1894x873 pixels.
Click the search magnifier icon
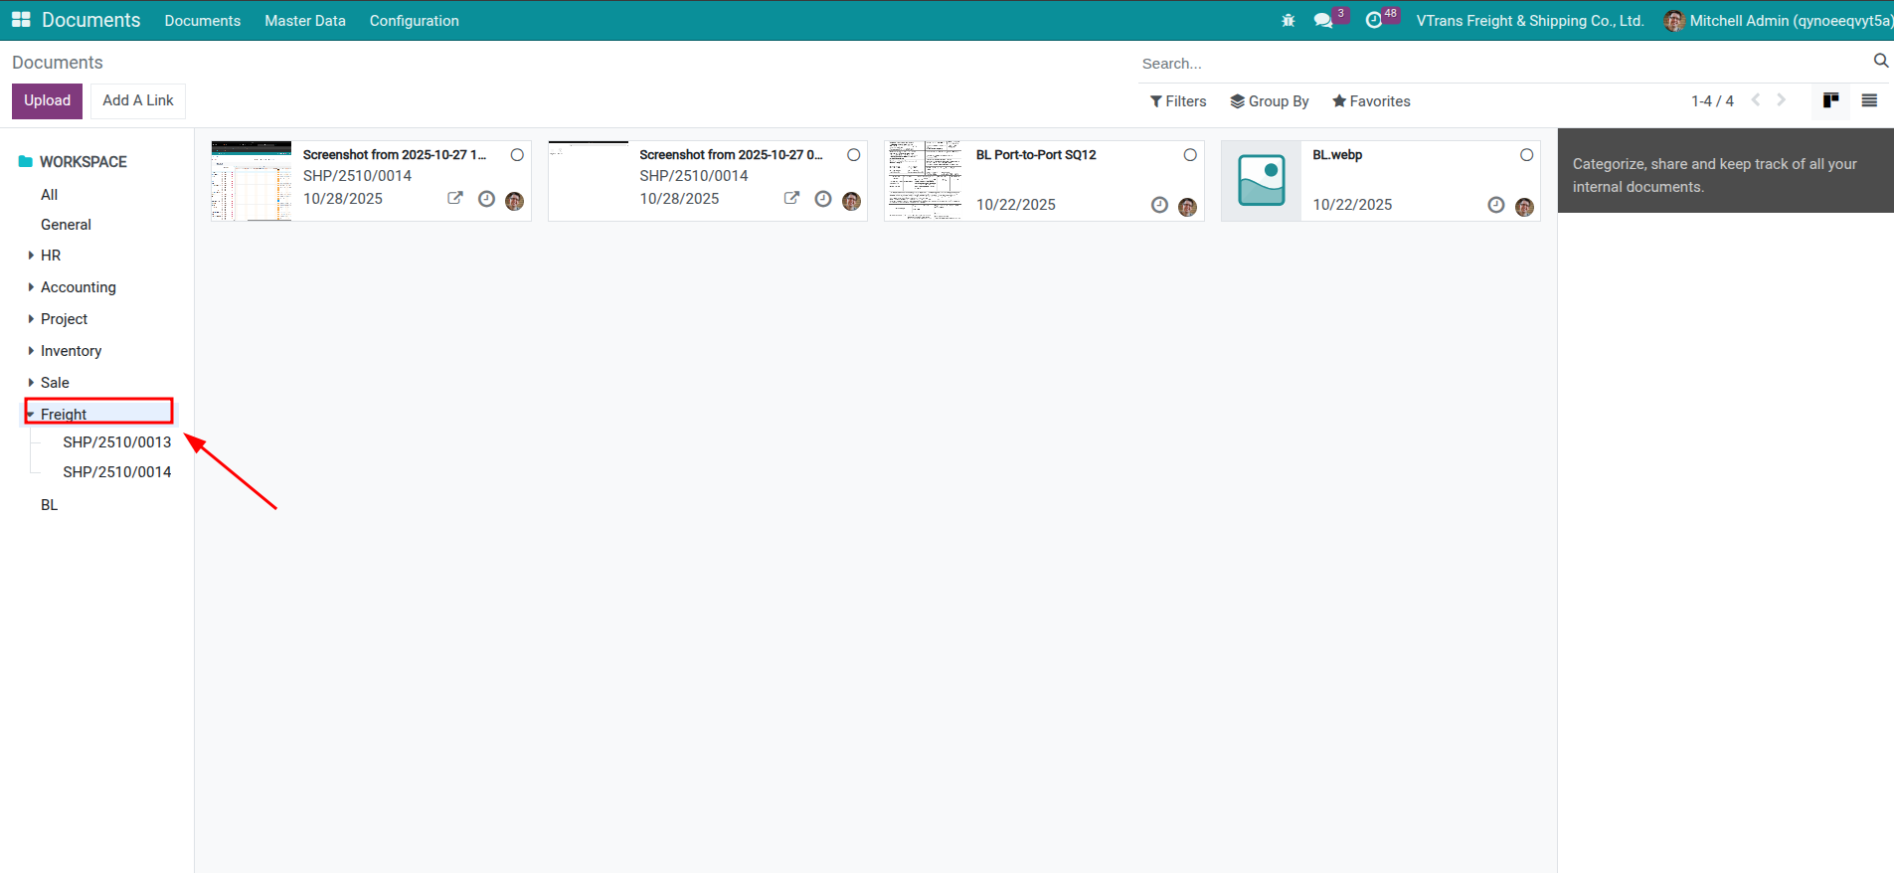click(x=1880, y=62)
